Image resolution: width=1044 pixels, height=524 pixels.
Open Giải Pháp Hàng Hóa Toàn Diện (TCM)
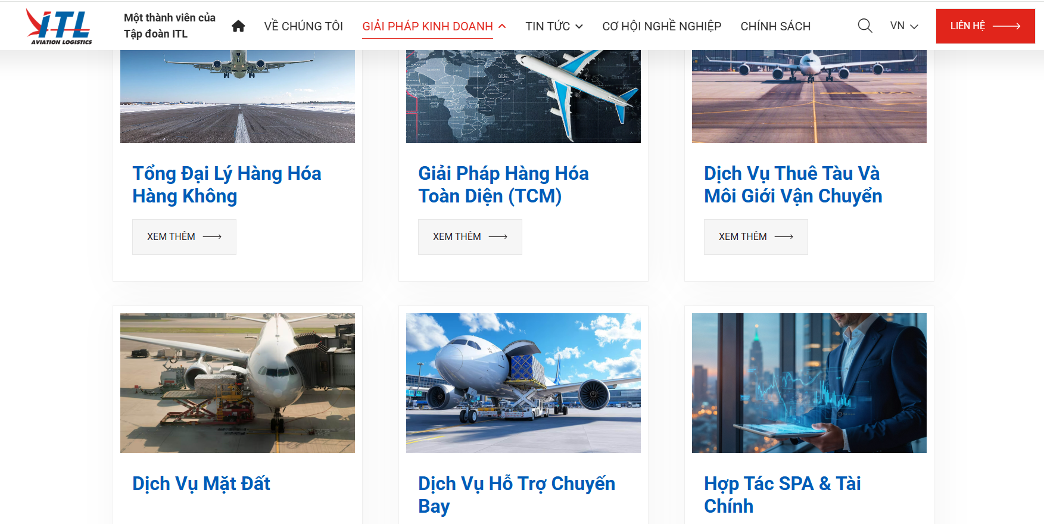click(503, 185)
